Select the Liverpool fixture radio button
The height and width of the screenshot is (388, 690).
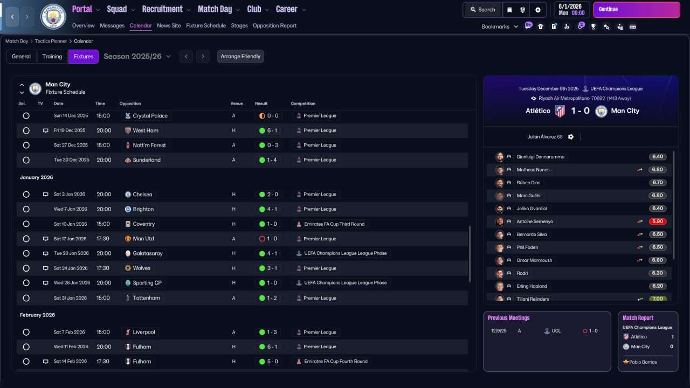coord(26,332)
